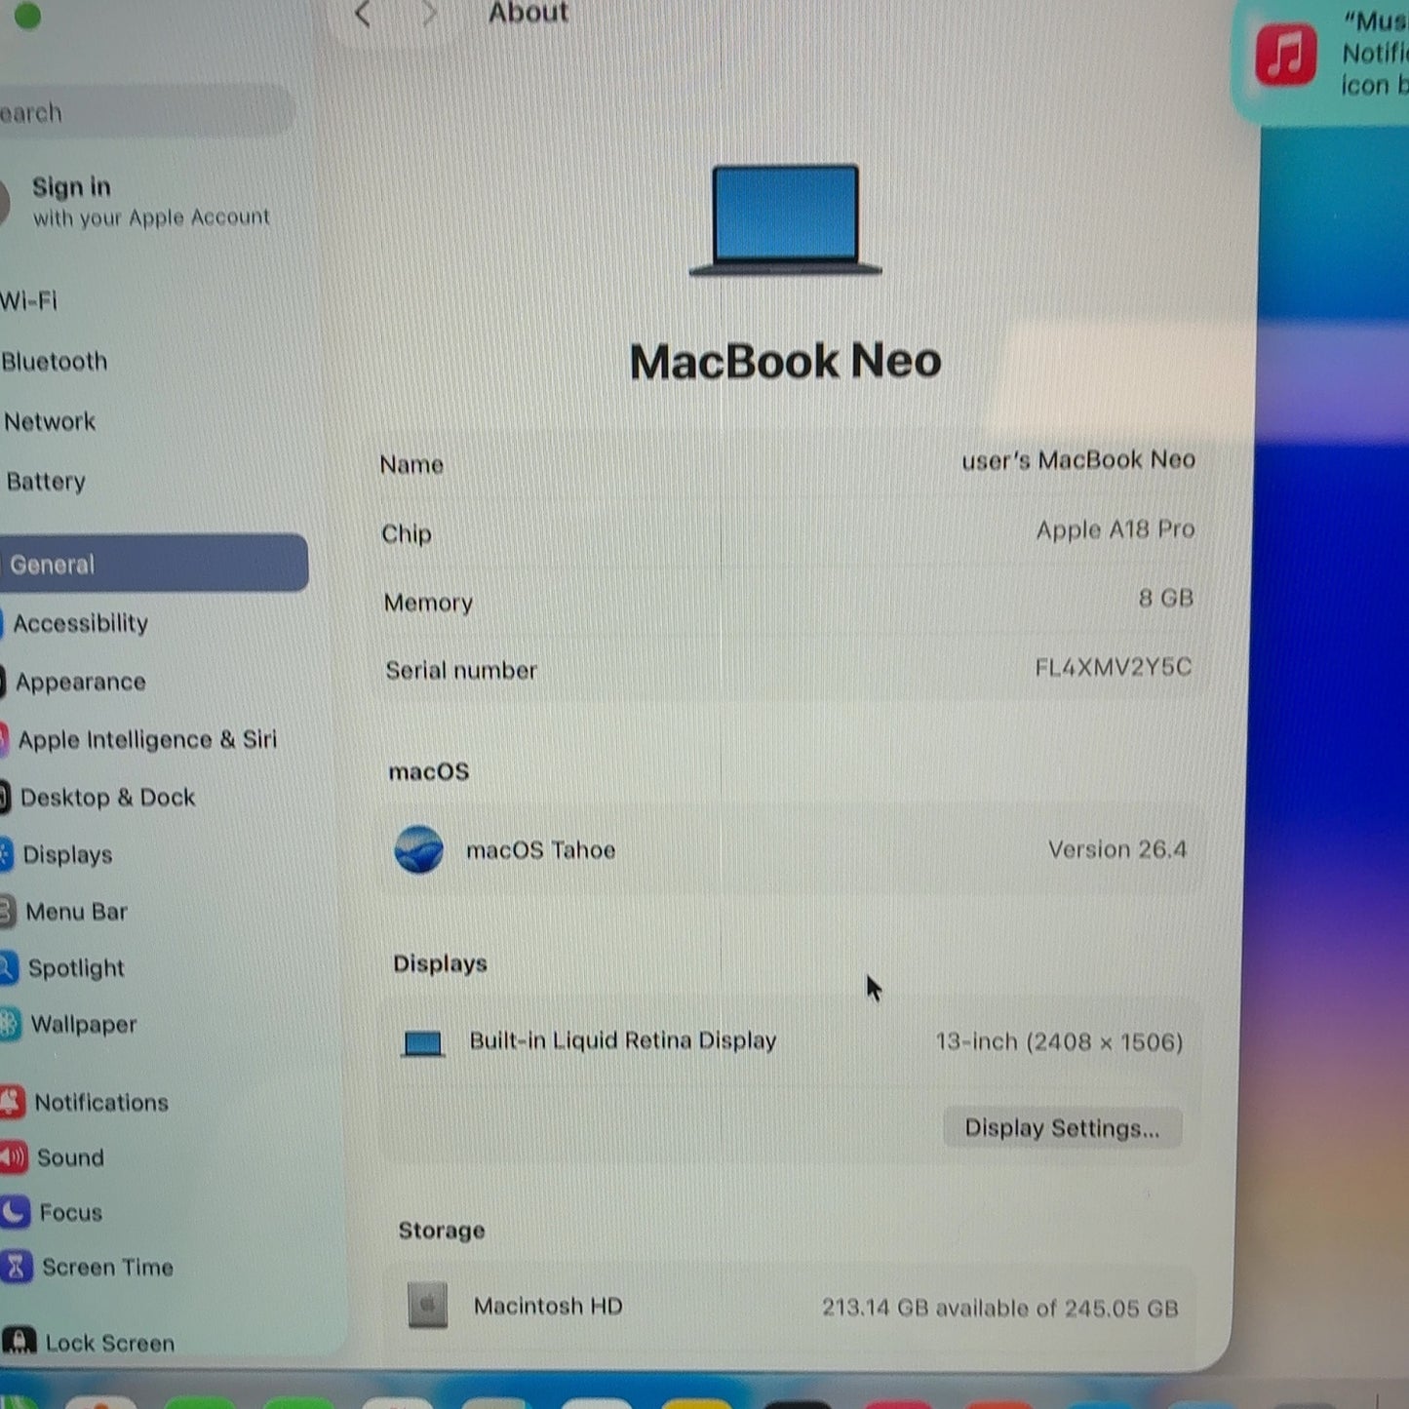
Task: Go back with the left chevron
Action: [363, 14]
